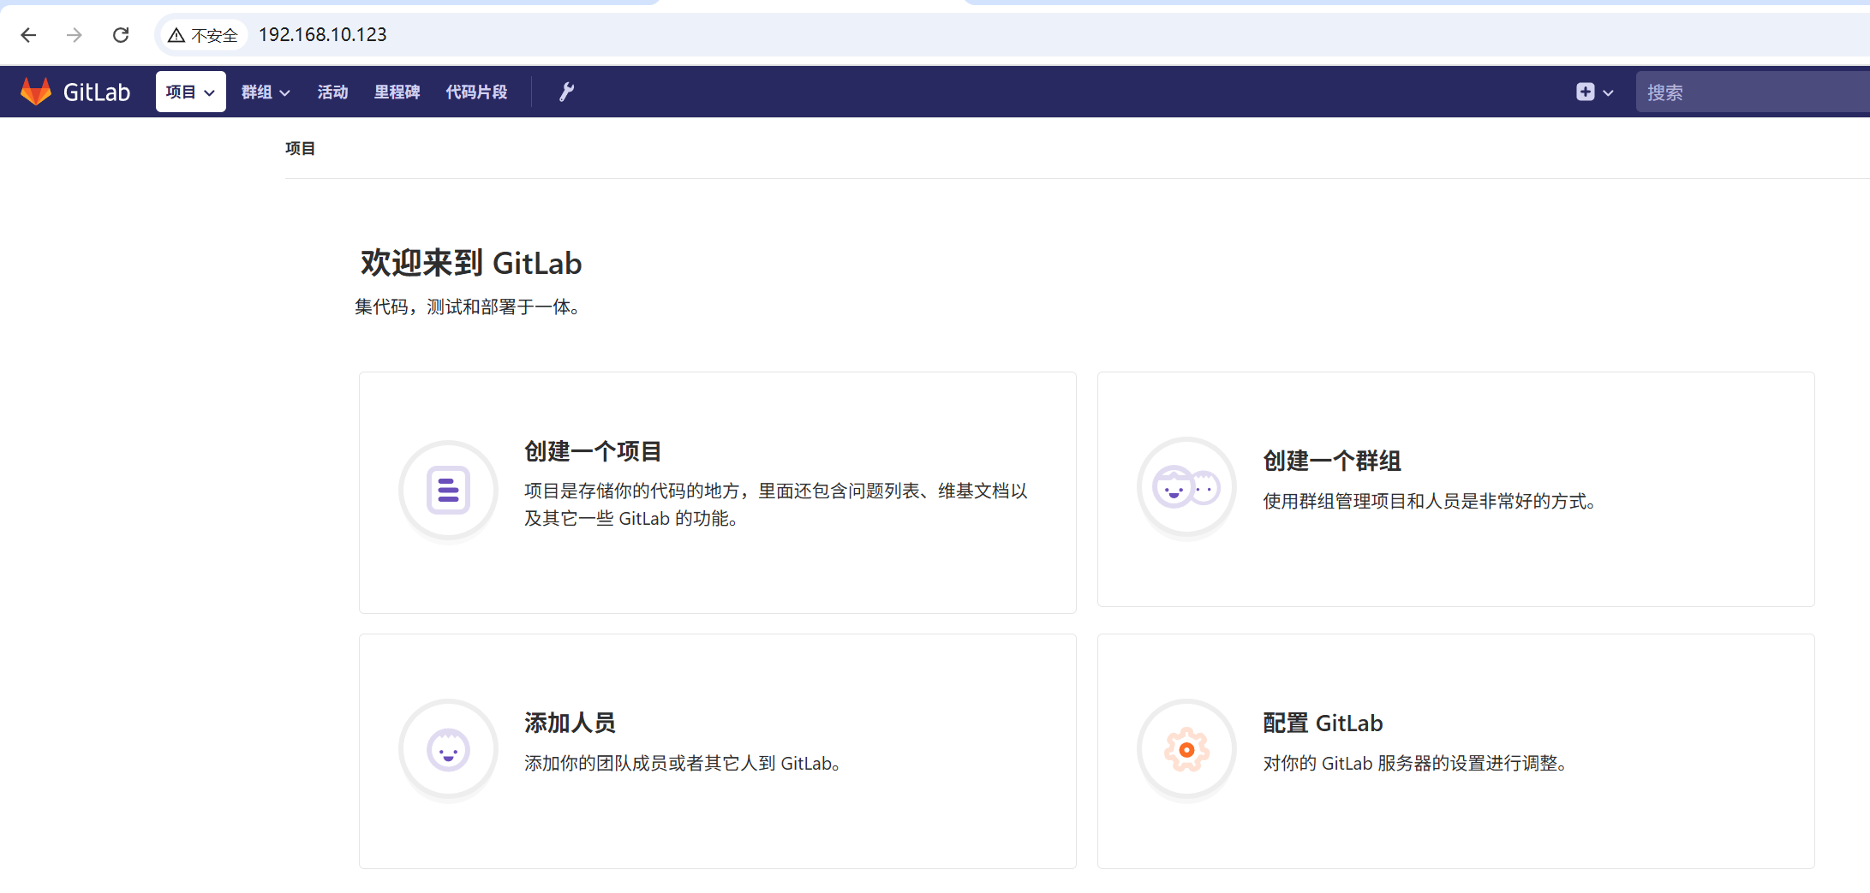Screen dimensions: 1870x893
Task: Open the admin area wrench icon
Action: click(566, 92)
